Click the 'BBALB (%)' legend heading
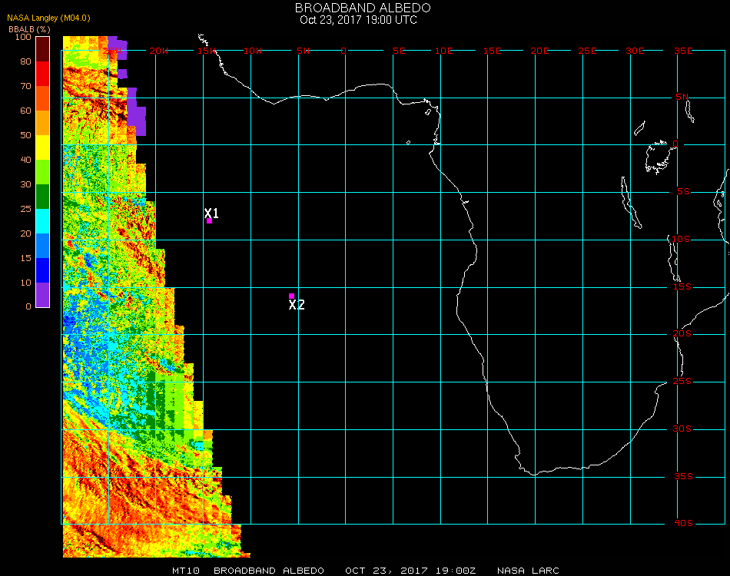Screen dimensions: 730x576 [29, 29]
